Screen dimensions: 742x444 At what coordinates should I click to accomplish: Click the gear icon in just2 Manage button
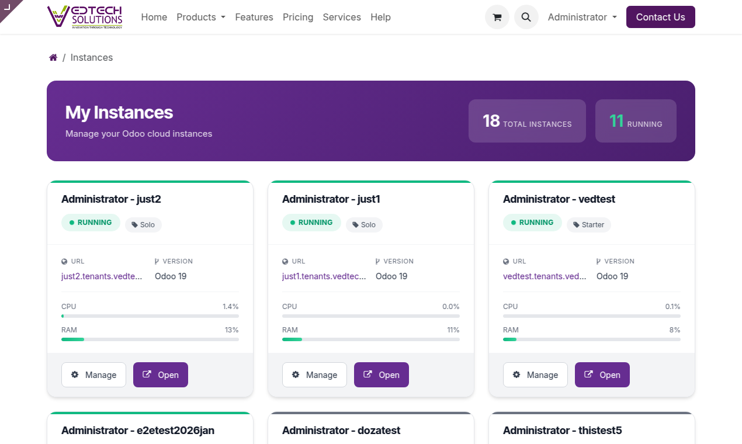coord(75,374)
